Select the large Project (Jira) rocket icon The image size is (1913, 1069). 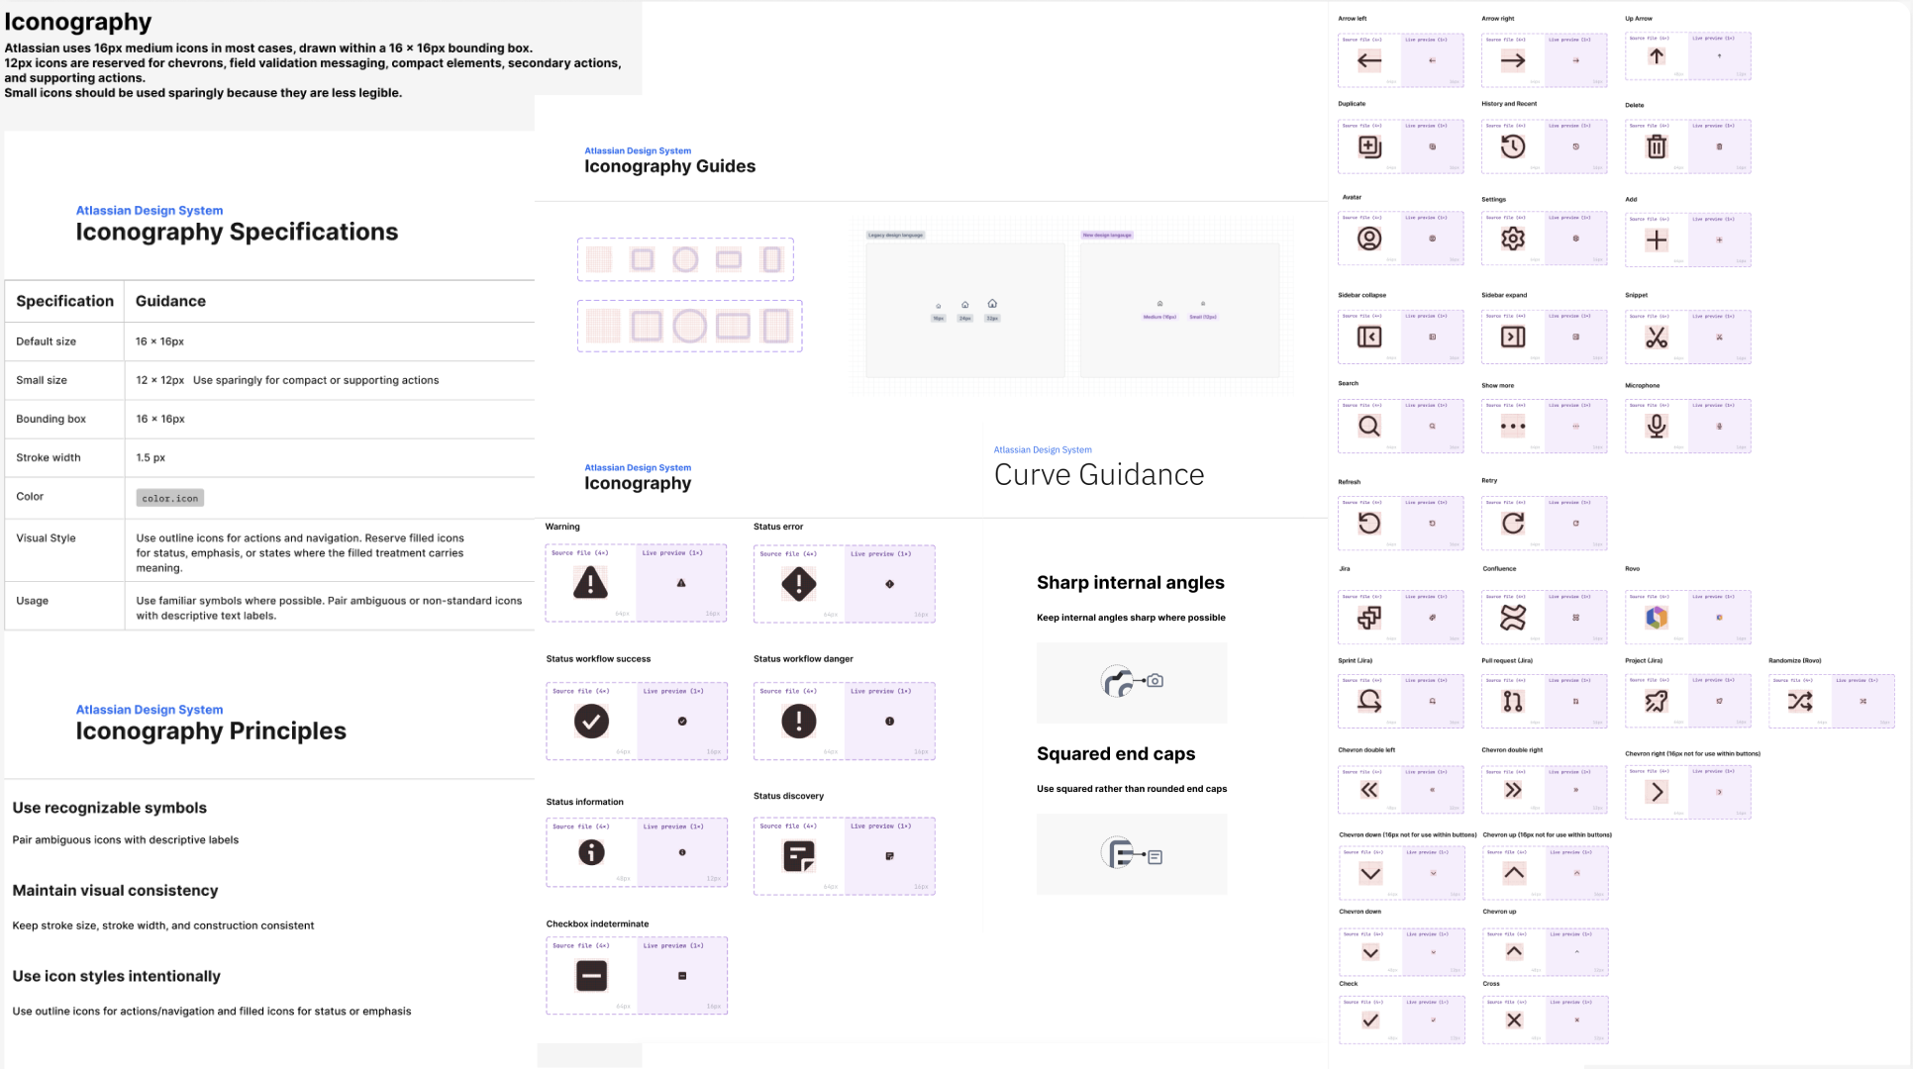[x=1657, y=702]
